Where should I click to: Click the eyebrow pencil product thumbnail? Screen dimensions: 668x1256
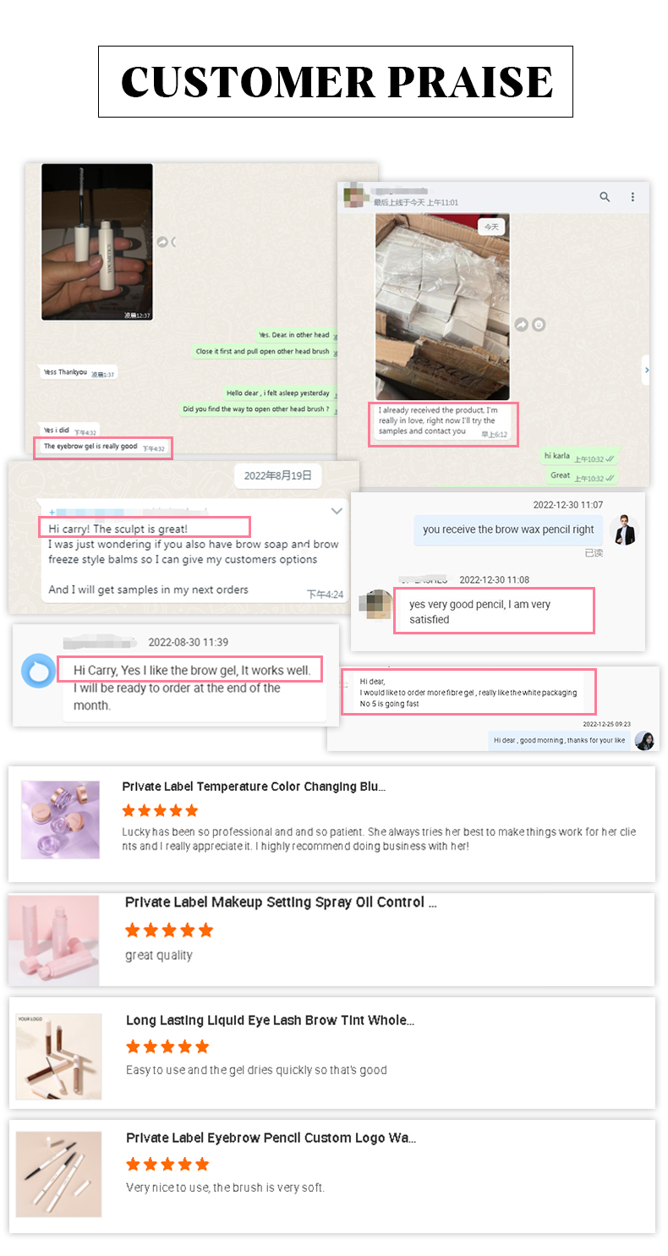click(58, 1175)
